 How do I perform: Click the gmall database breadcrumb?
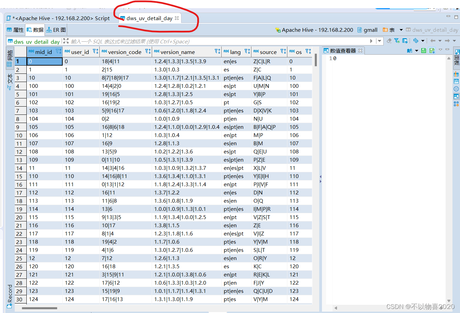pos(368,30)
